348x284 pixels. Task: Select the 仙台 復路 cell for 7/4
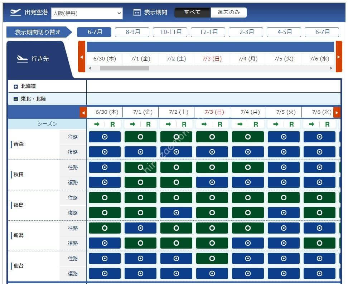point(248,274)
